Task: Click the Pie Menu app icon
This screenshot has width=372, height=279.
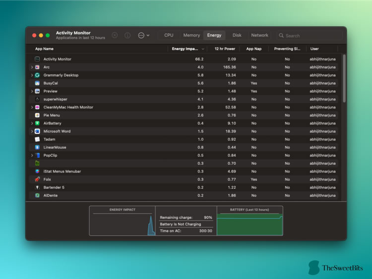Action: [x=37, y=115]
